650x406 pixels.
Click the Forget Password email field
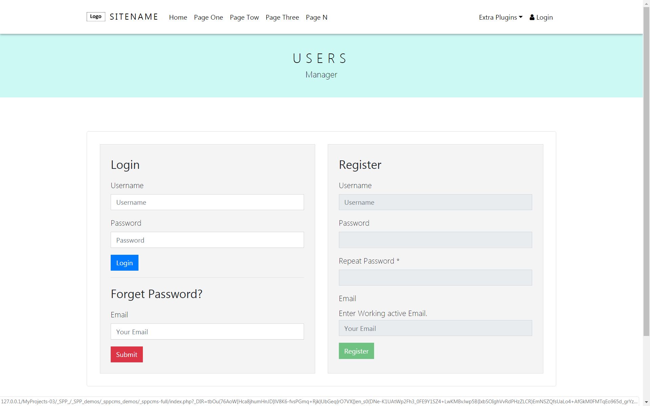[x=207, y=332]
